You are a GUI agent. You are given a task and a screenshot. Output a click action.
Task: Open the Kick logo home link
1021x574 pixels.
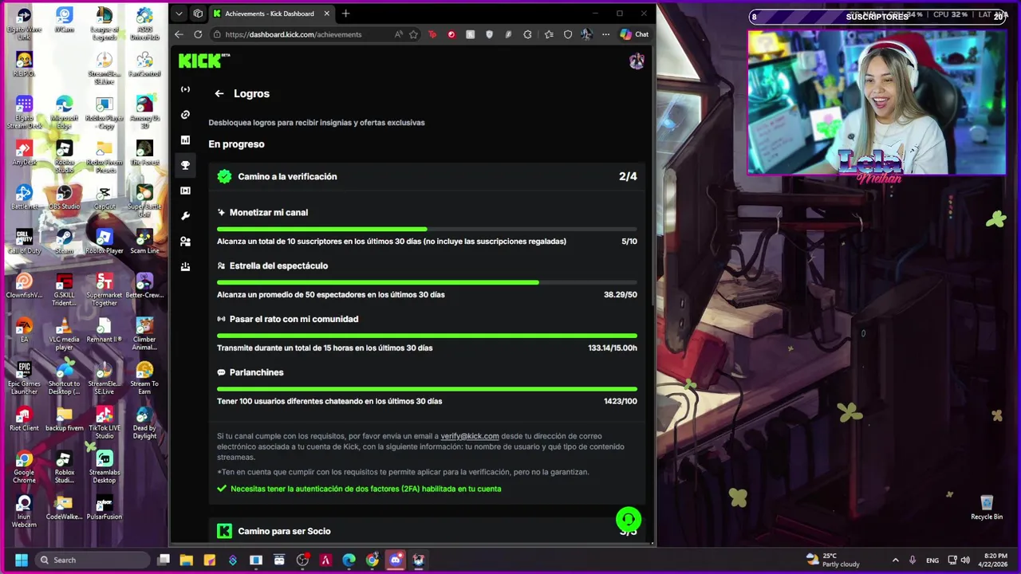coord(203,61)
